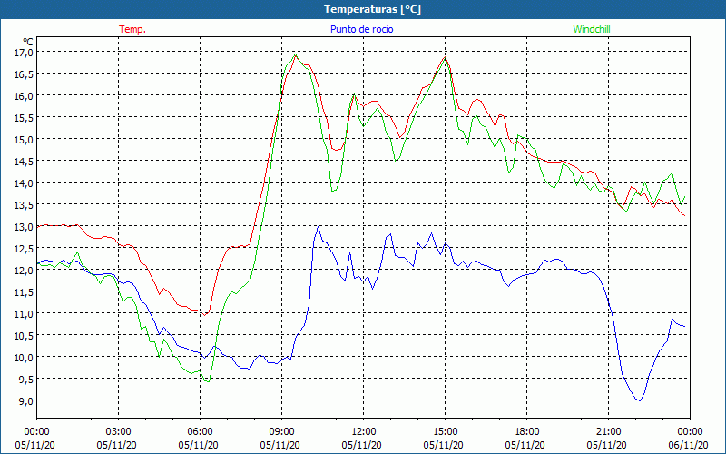Image resolution: width=726 pixels, height=454 pixels.
Task: Click the 11,5 y-axis tick label
Action: pos(24,291)
